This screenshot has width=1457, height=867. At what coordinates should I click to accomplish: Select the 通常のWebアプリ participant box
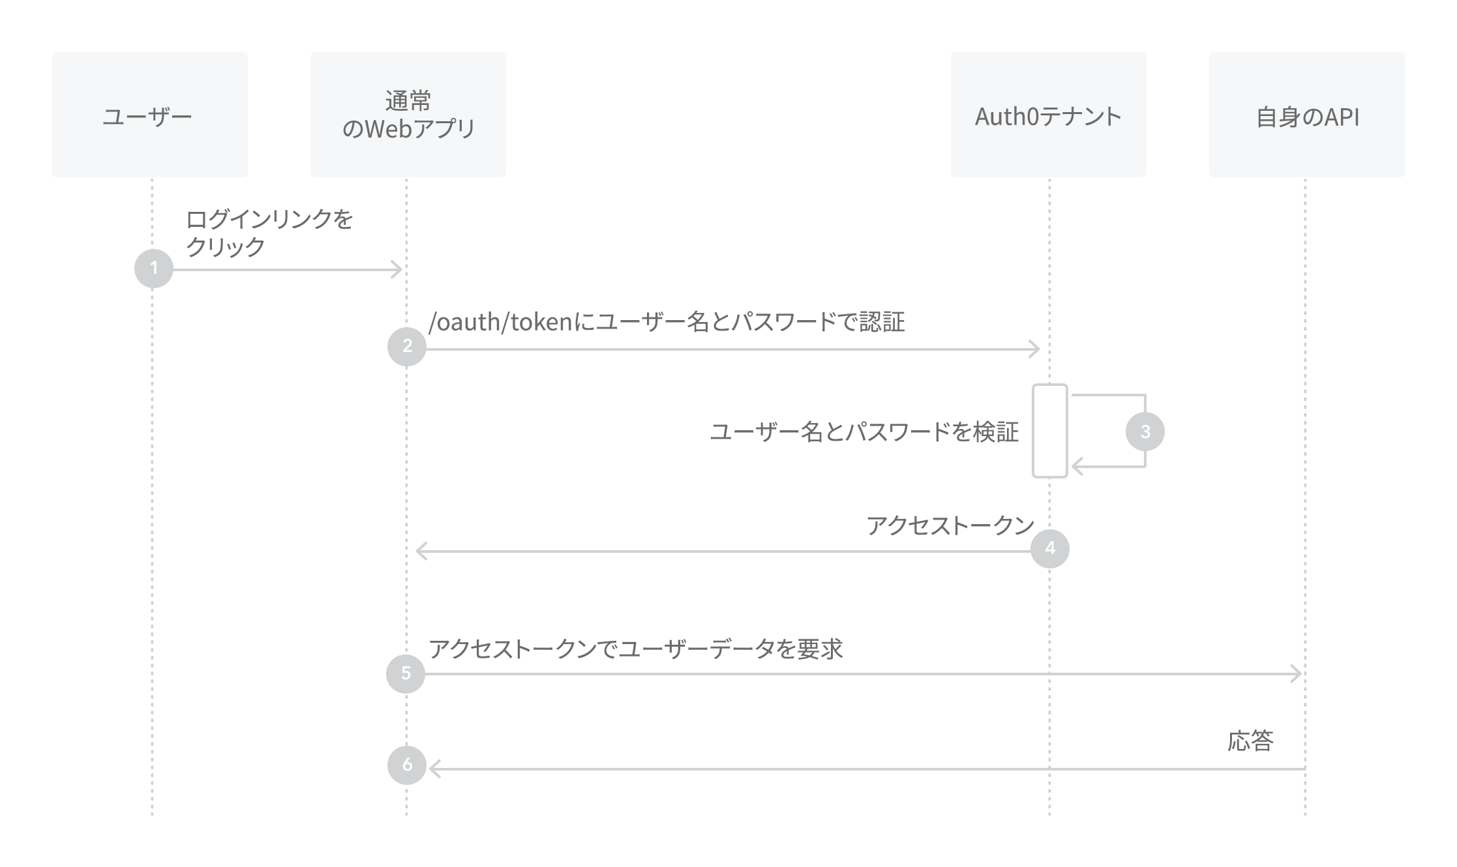(408, 115)
